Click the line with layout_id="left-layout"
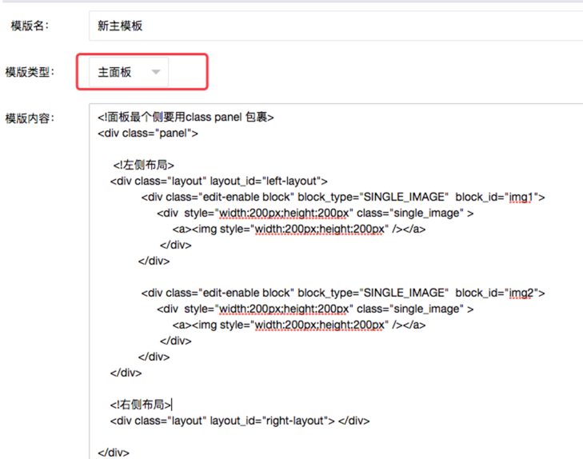 click(218, 181)
